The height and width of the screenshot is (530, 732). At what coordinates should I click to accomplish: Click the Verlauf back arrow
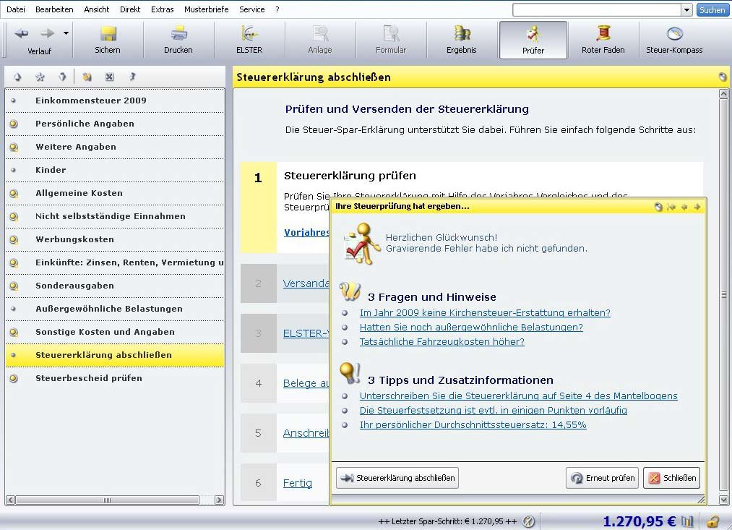22,33
